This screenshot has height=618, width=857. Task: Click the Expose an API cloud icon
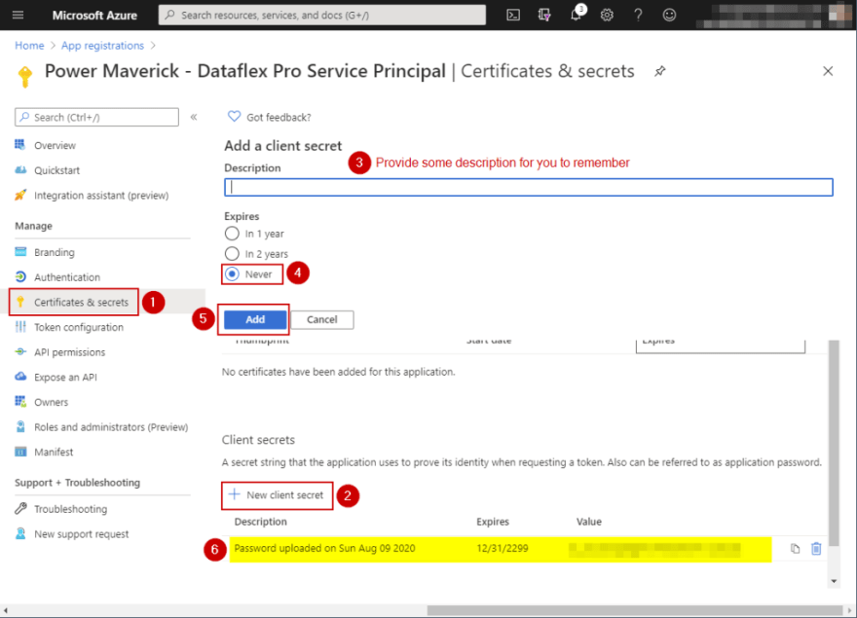(20, 377)
